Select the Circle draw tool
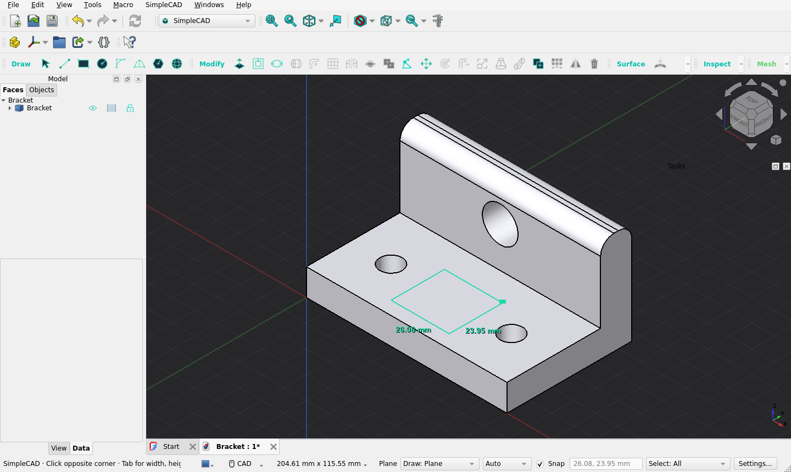 [x=102, y=64]
